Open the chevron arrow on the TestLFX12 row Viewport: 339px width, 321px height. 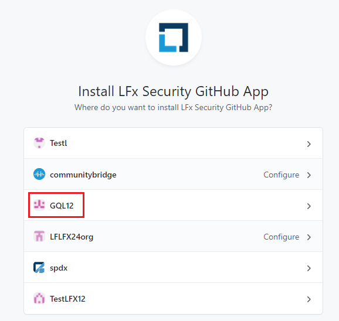tap(309, 299)
